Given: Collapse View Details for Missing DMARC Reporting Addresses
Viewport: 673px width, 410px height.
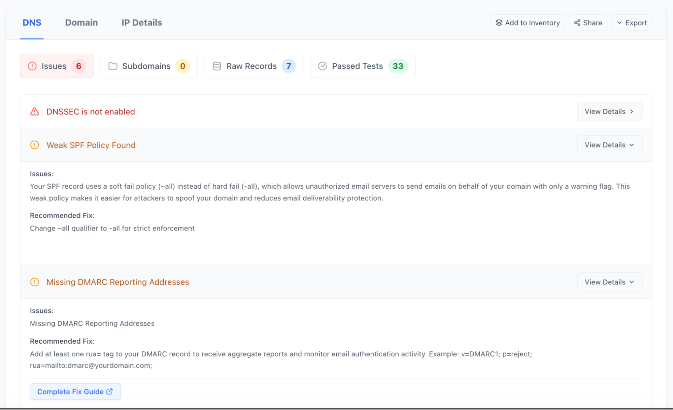Looking at the screenshot, I should click(x=610, y=282).
